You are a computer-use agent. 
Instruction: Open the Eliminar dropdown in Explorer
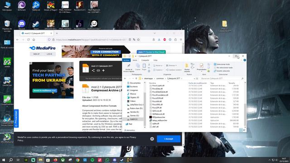pos(171,65)
